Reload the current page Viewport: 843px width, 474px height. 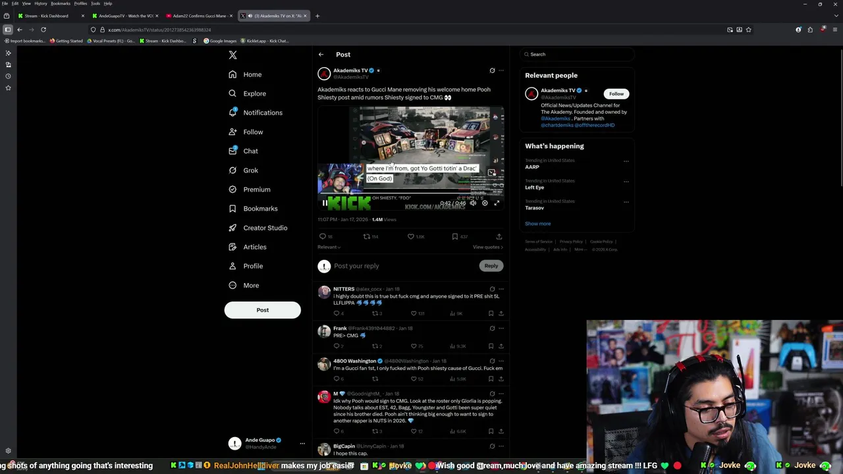(43, 30)
